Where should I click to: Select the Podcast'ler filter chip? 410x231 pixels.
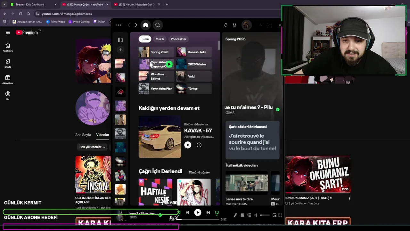click(x=178, y=39)
